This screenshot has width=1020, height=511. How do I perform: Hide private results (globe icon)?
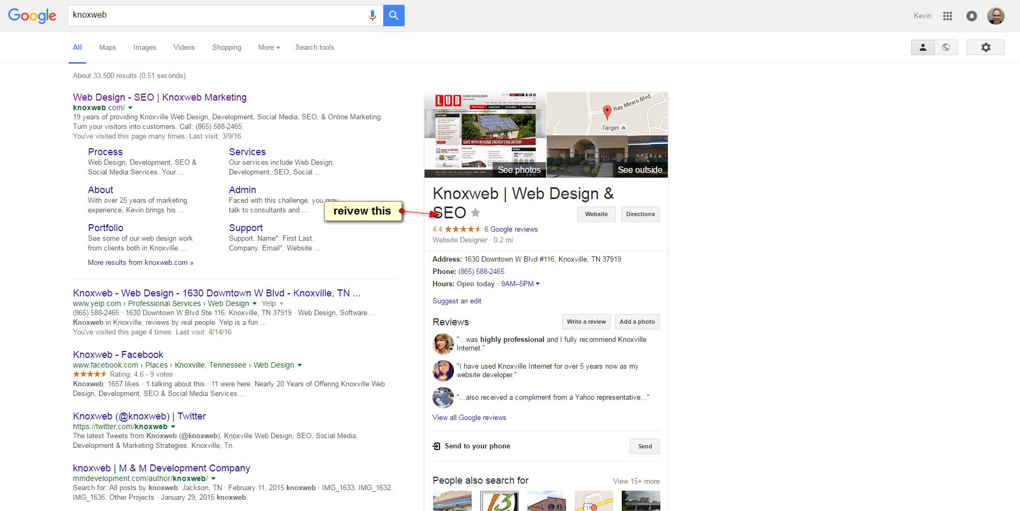(x=946, y=48)
